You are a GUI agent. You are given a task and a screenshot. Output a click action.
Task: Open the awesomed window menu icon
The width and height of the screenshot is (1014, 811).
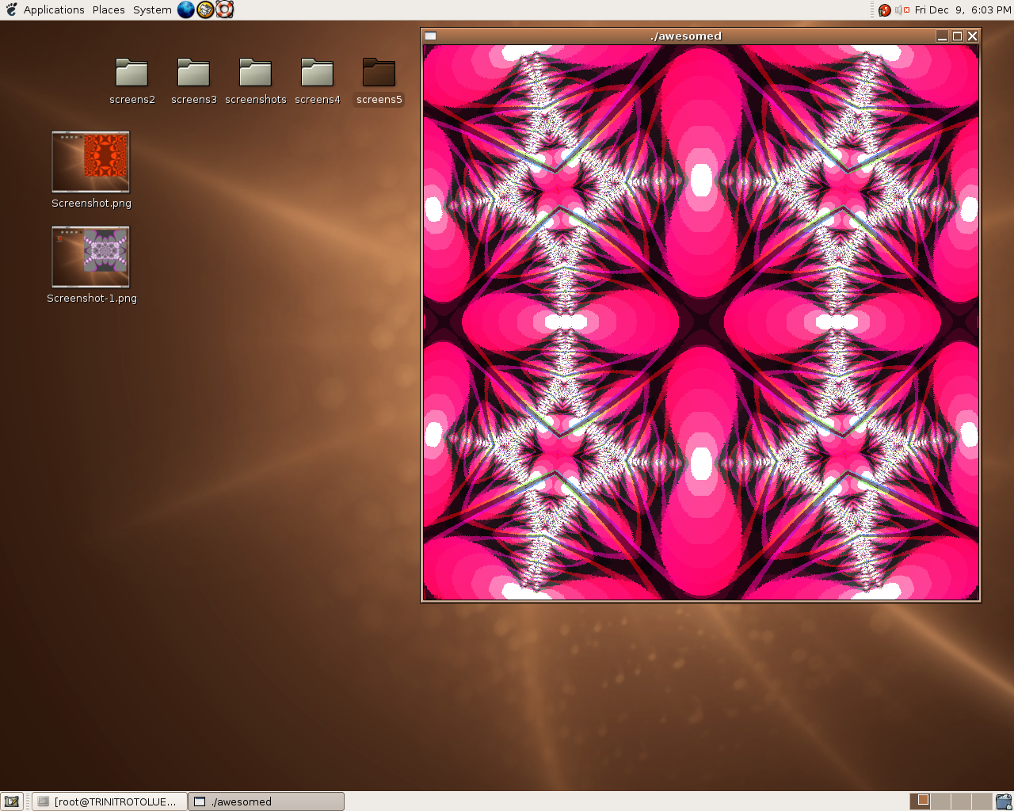430,36
